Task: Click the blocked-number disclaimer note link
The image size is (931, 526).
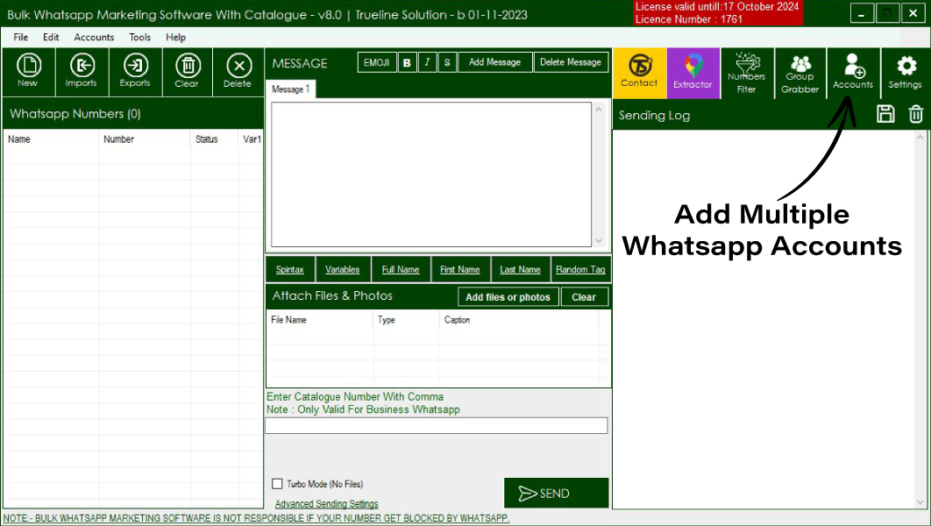Action: click(x=257, y=518)
